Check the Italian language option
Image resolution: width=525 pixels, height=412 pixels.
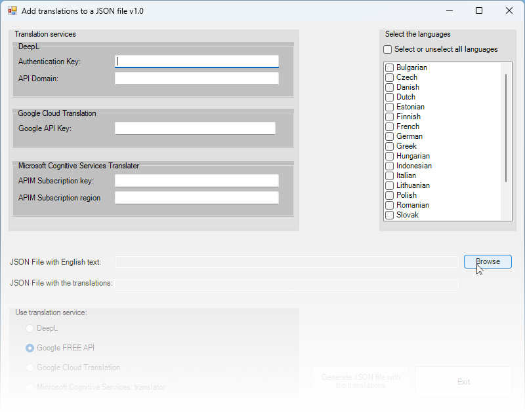[390, 176]
